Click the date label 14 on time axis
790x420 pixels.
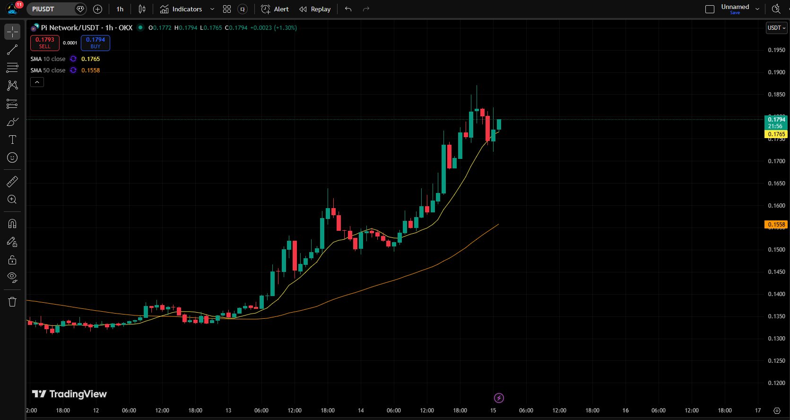click(x=361, y=411)
